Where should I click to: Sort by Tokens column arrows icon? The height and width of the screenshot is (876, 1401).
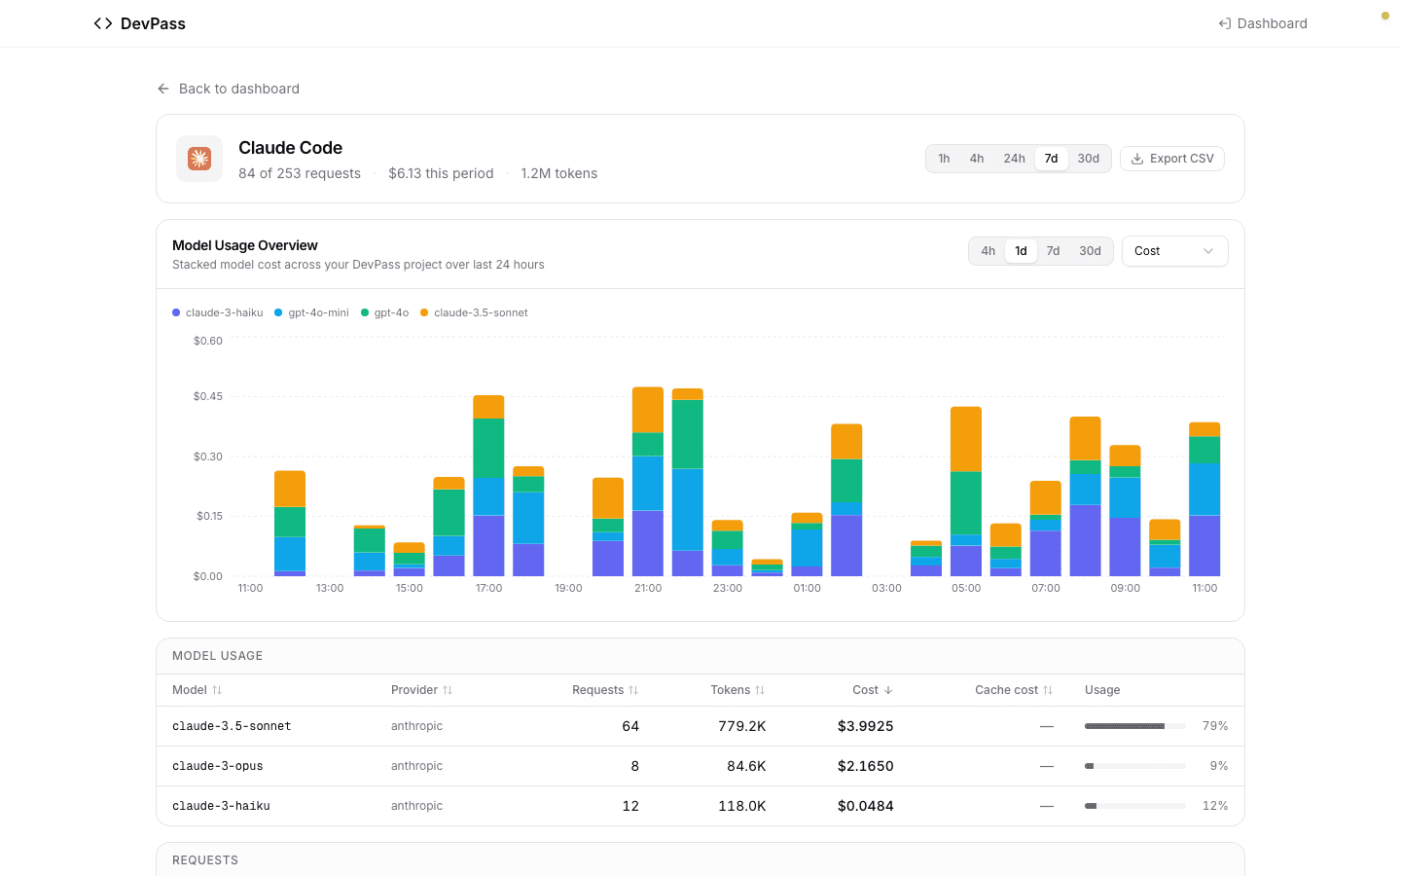coord(760,690)
